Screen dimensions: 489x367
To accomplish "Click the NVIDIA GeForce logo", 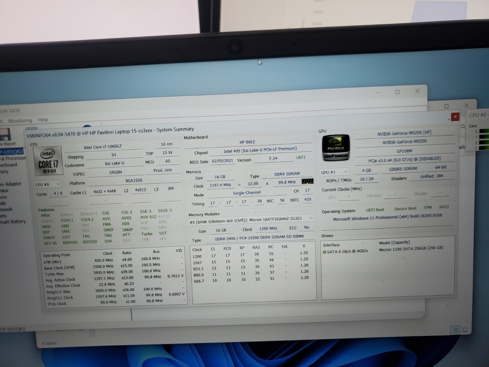I will pos(336,148).
